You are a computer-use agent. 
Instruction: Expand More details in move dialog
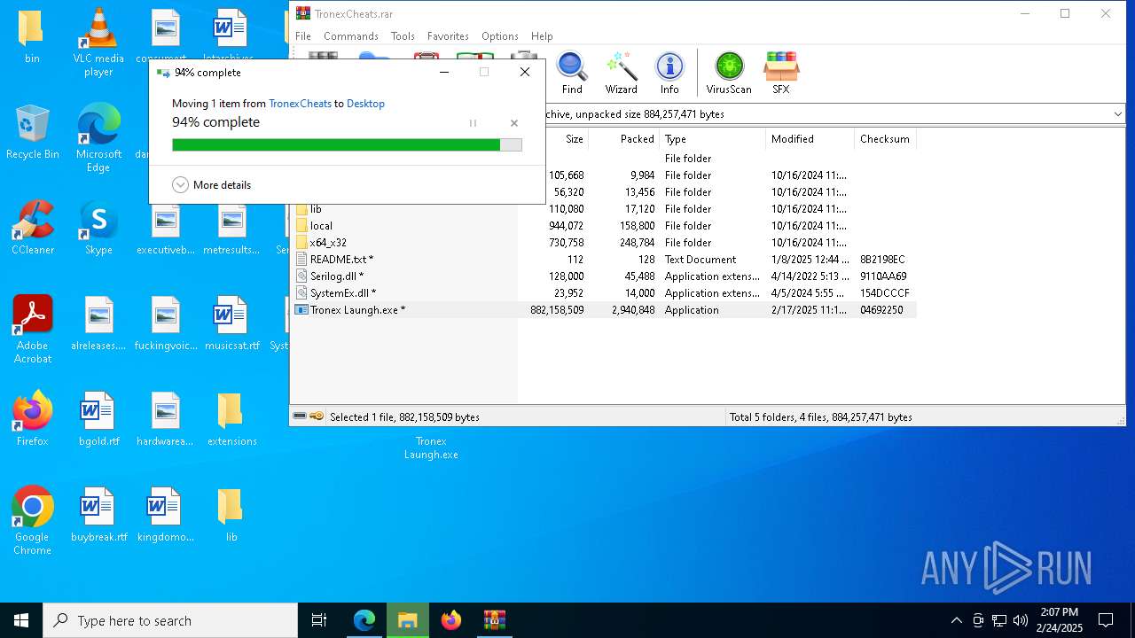click(x=212, y=185)
